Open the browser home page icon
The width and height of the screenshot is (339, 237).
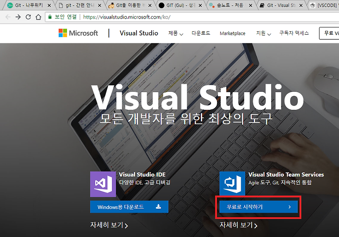(x=38, y=17)
